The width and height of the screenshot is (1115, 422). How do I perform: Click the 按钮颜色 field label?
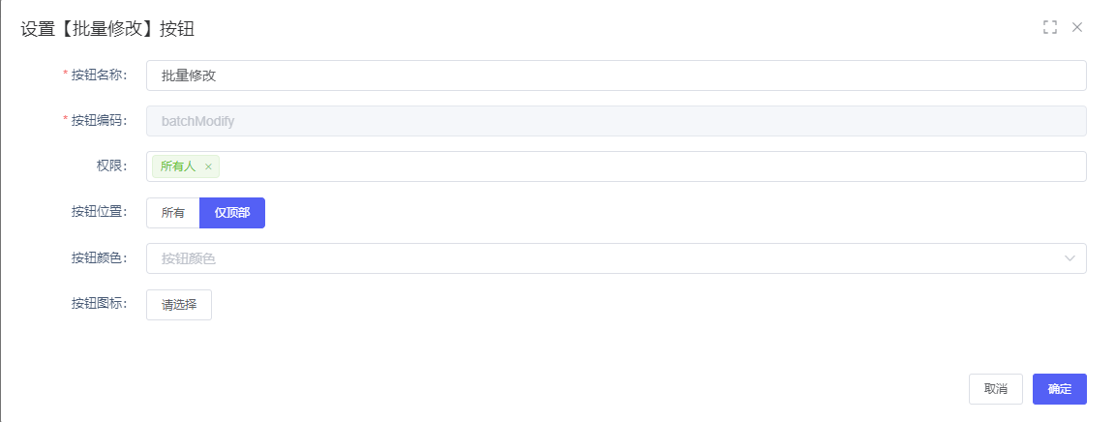tap(99, 258)
